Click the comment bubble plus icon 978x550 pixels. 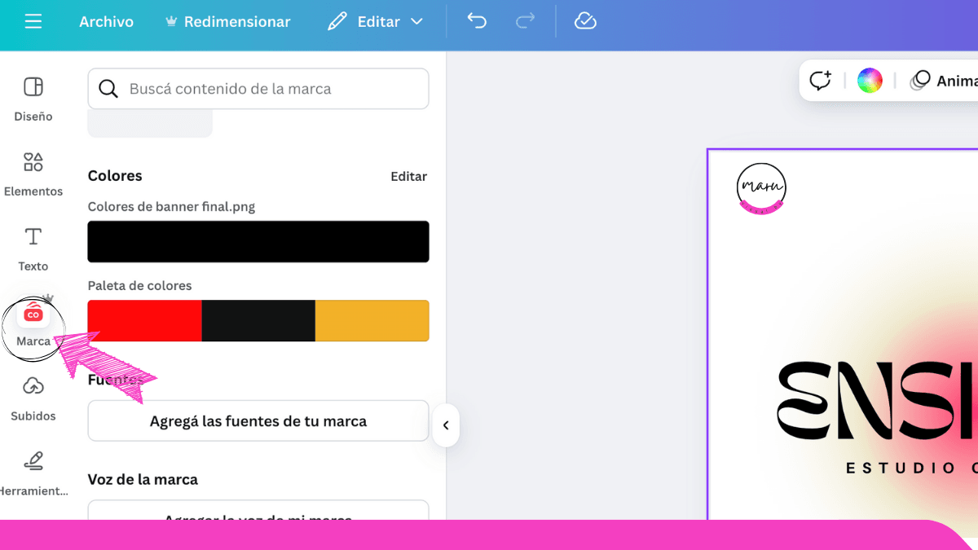820,81
